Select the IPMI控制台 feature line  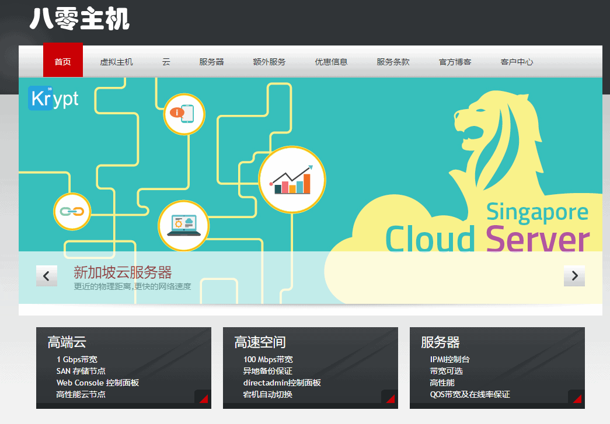click(x=449, y=359)
